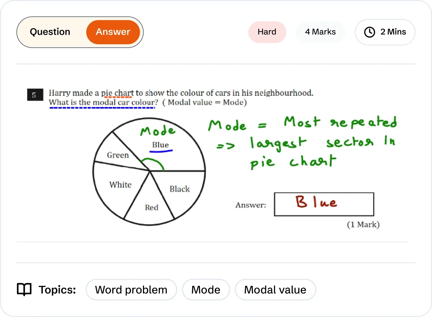This screenshot has width=432, height=317.
Task: Click the red-underlined "pie chart" text
Action: (117, 93)
